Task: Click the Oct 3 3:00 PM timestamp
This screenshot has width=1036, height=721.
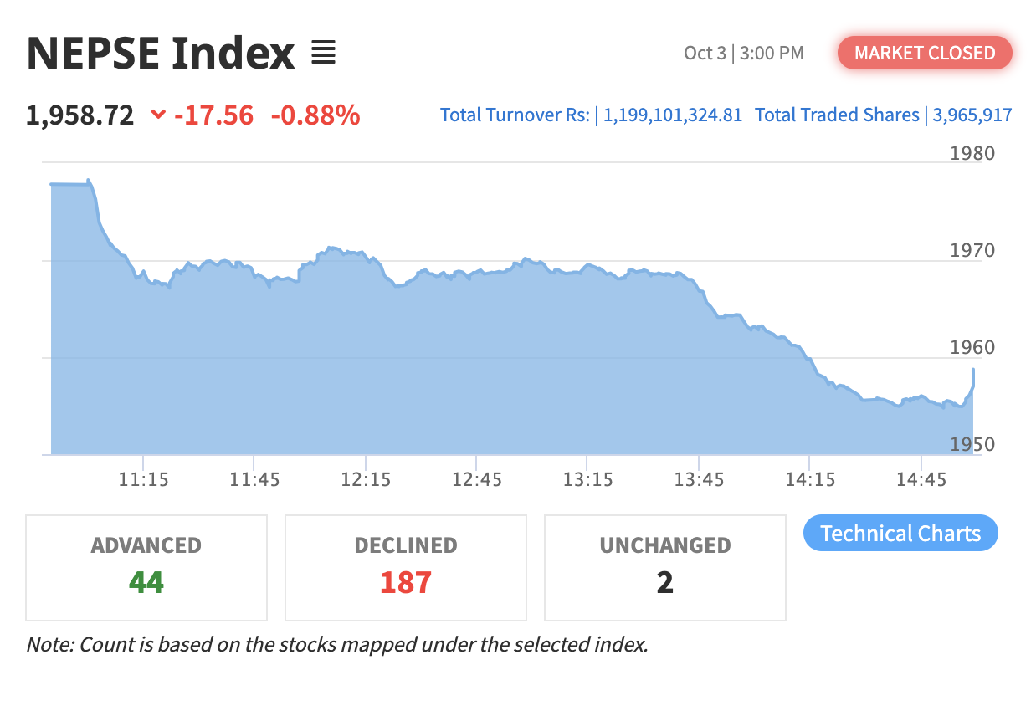Action: [x=743, y=53]
